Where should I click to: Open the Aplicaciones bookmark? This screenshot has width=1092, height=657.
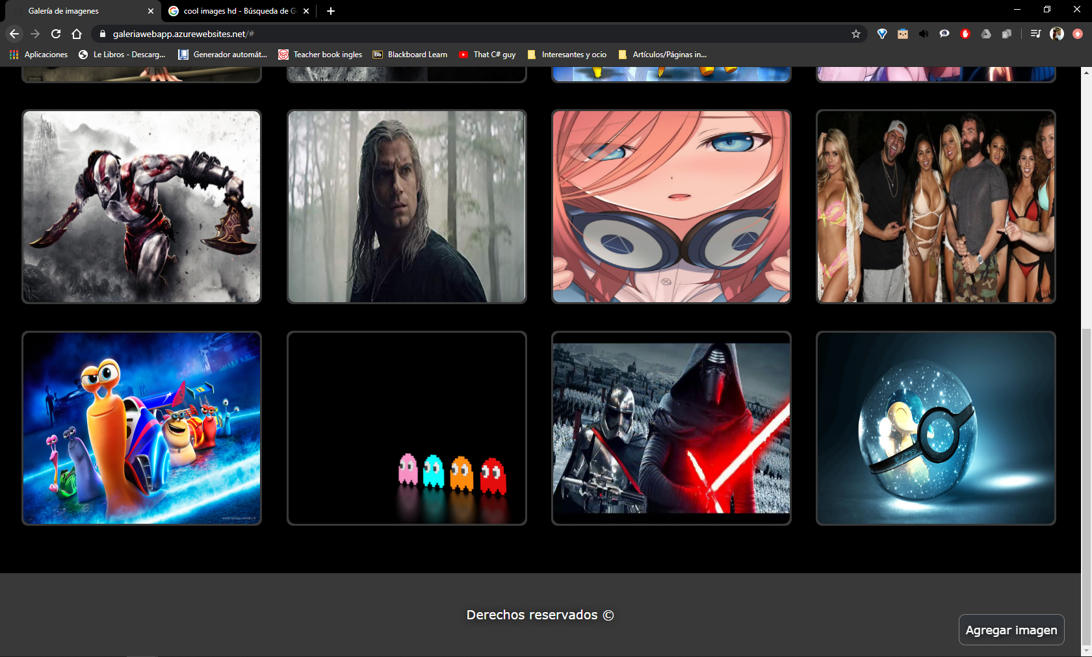click(x=39, y=55)
